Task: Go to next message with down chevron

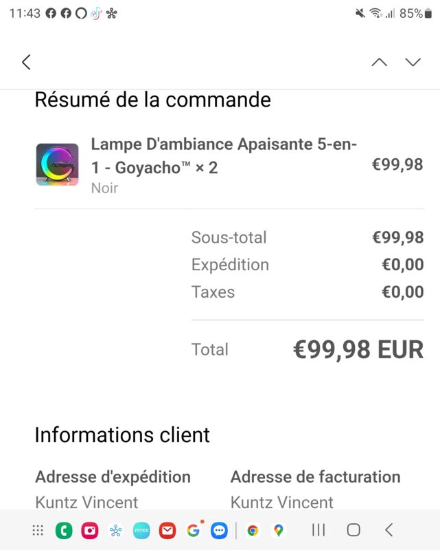Action: click(x=413, y=62)
